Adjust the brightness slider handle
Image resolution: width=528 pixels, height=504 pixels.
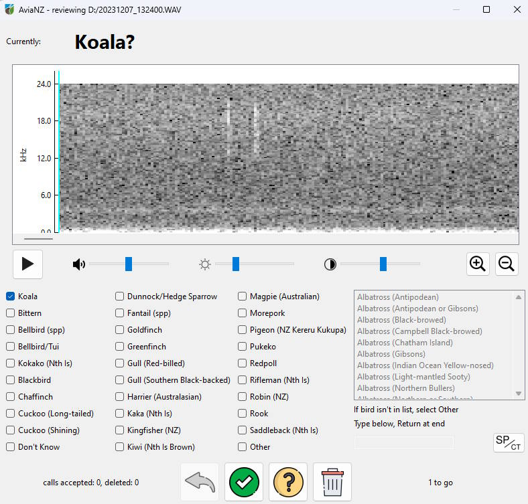pos(236,264)
